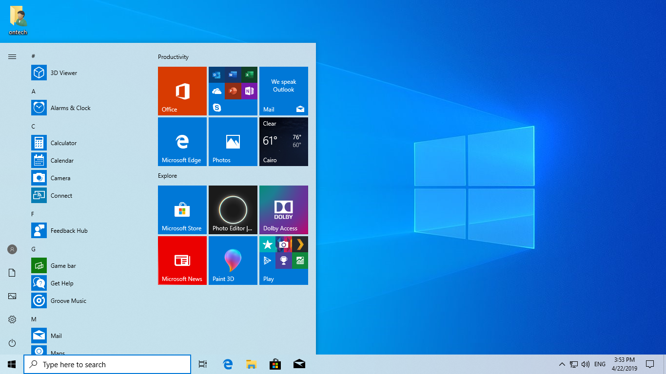Select the Productivity group title
The width and height of the screenshot is (666, 374).
173,57
